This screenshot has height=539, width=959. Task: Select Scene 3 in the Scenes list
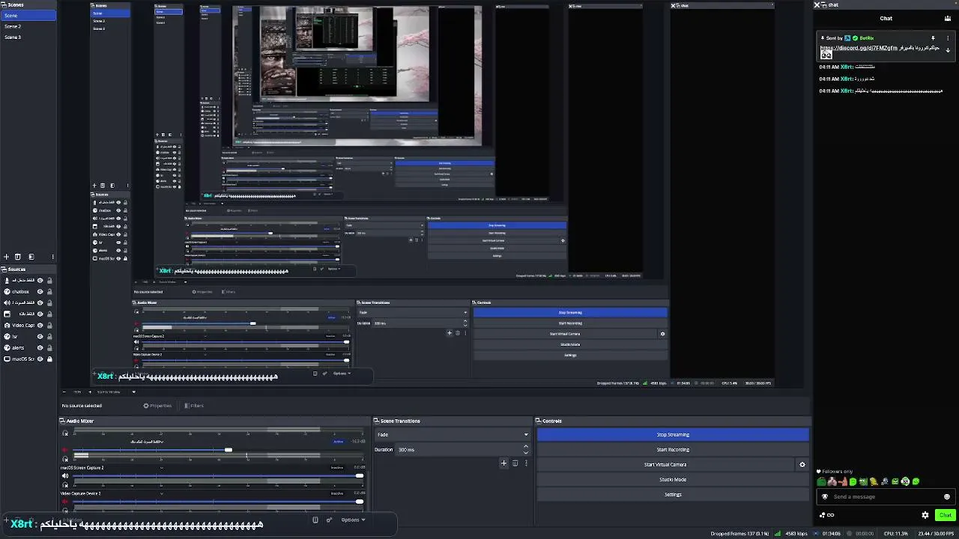tap(28, 37)
